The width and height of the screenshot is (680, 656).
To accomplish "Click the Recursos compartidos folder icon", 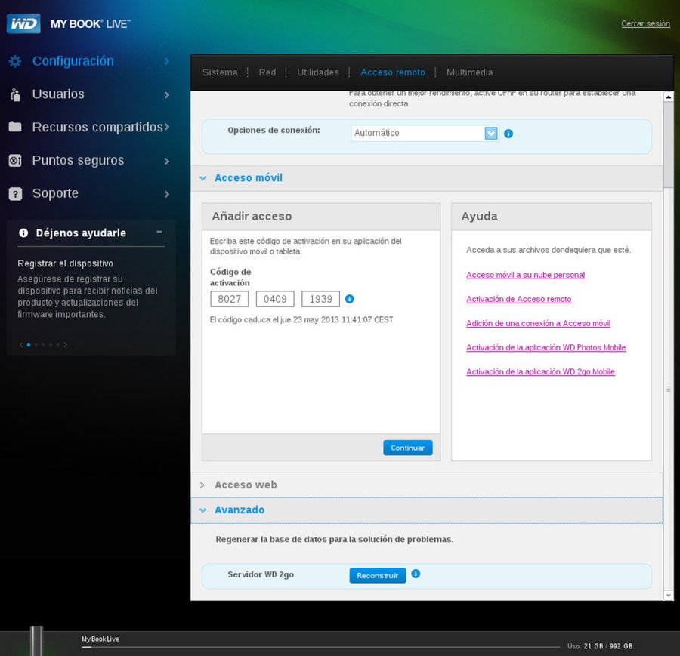I will [x=15, y=127].
